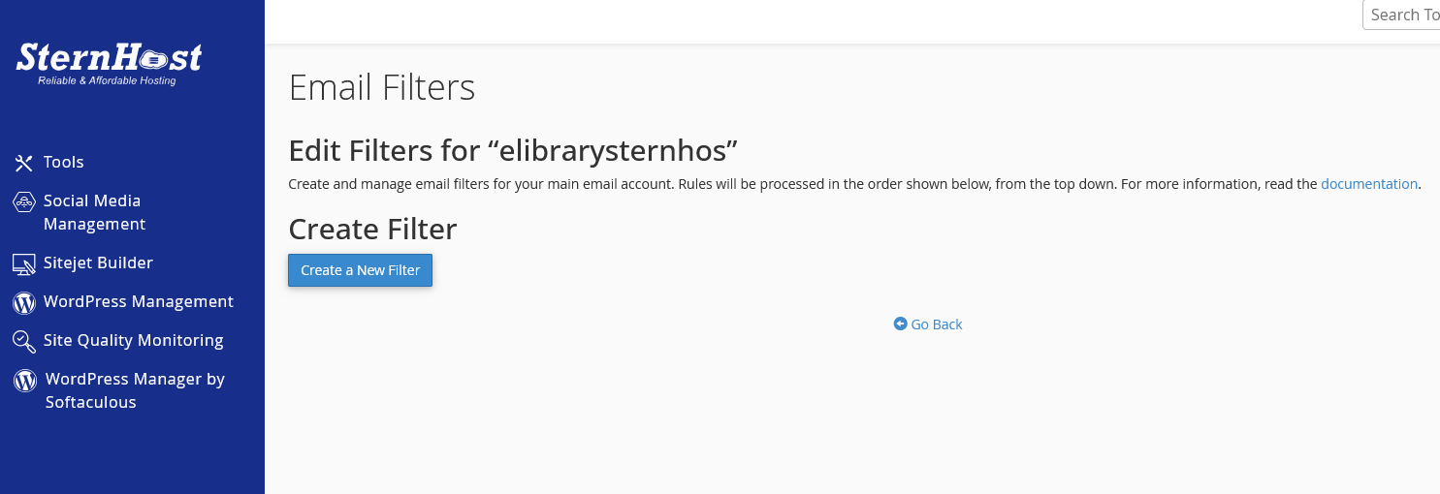Launch WordPress Manager by Softaculous label

[135, 390]
